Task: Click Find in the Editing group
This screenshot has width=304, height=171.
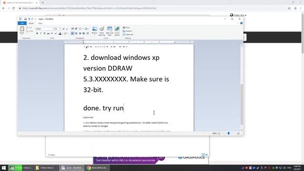Action: pyautogui.click(x=126, y=28)
